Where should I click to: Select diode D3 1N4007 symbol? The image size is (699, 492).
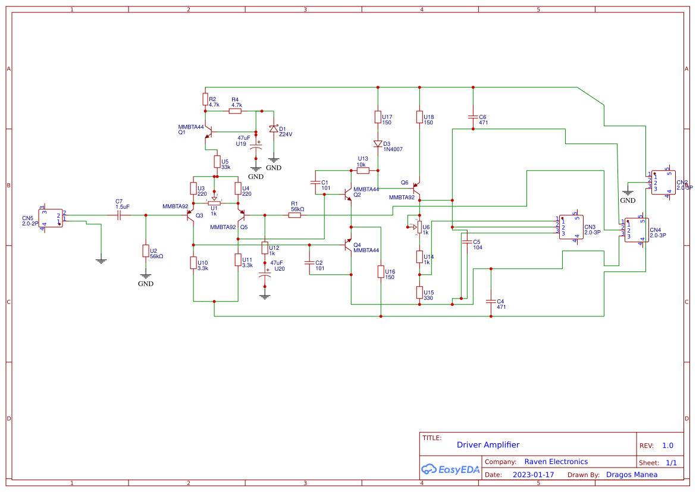coord(378,143)
